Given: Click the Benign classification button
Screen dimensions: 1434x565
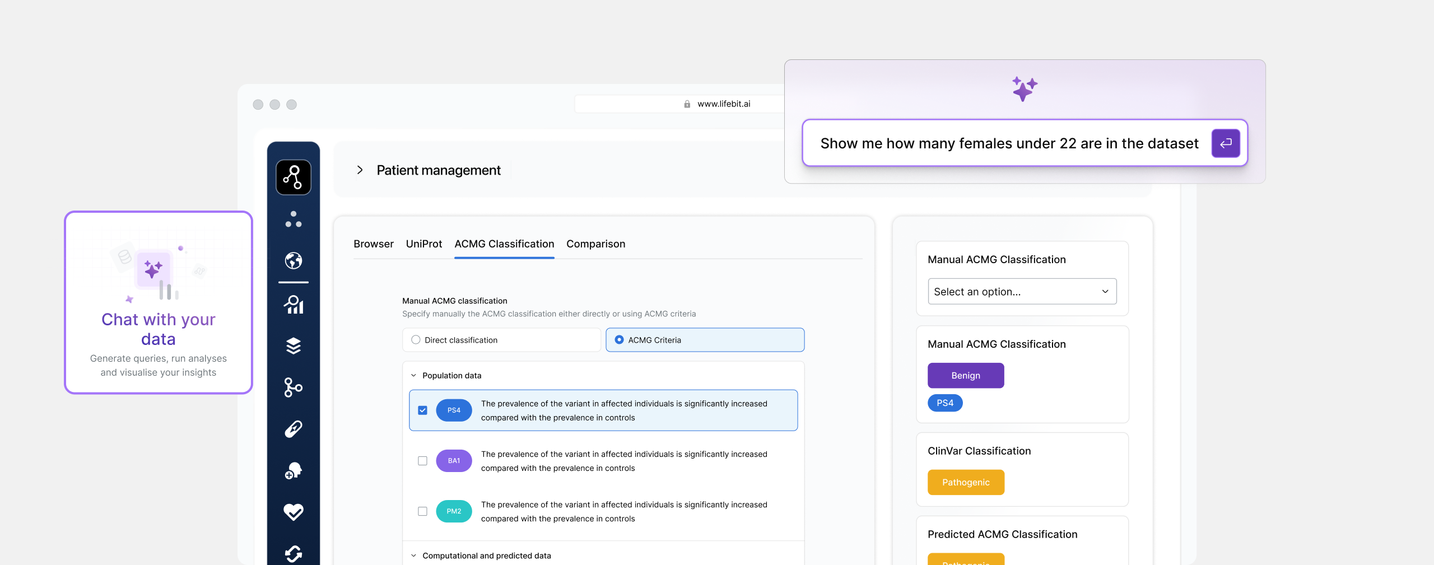Looking at the screenshot, I should pyautogui.click(x=965, y=376).
